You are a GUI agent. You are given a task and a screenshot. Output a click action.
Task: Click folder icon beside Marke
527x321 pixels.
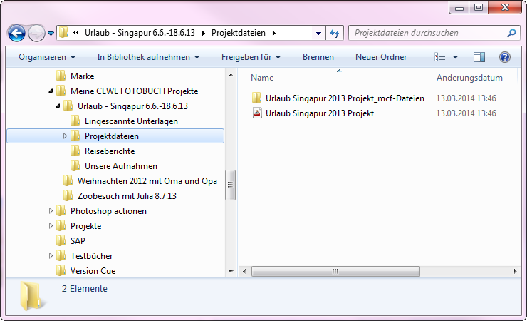click(x=61, y=76)
